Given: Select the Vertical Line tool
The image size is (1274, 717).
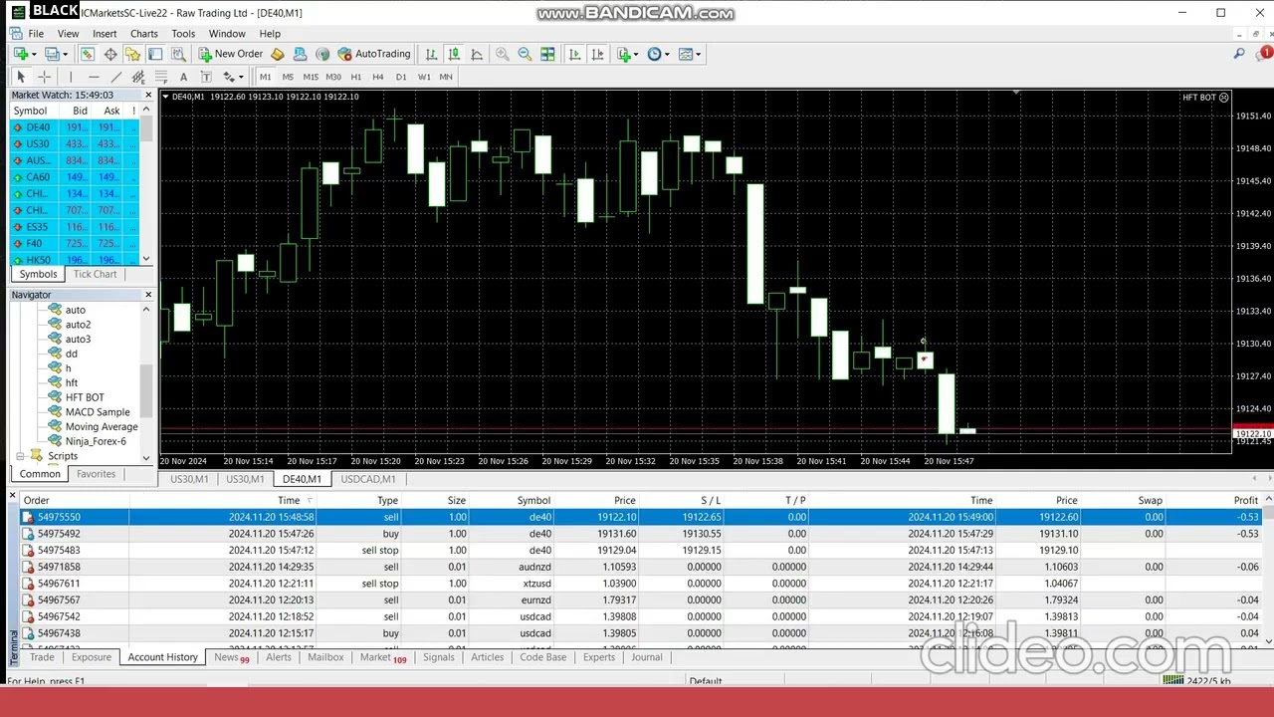Looking at the screenshot, I should coord(71,77).
